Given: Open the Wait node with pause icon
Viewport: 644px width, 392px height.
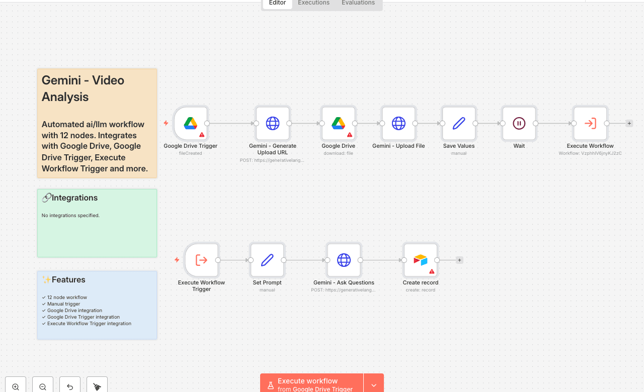Looking at the screenshot, I should (x=519, y=123).
